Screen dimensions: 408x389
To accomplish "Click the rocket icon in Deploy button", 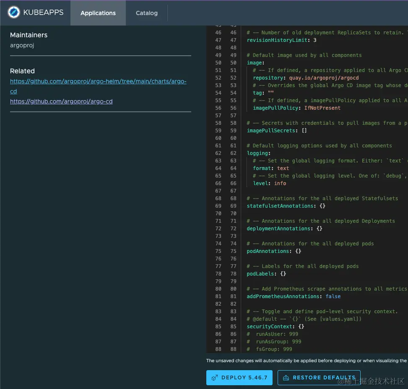I will [215, 378].
